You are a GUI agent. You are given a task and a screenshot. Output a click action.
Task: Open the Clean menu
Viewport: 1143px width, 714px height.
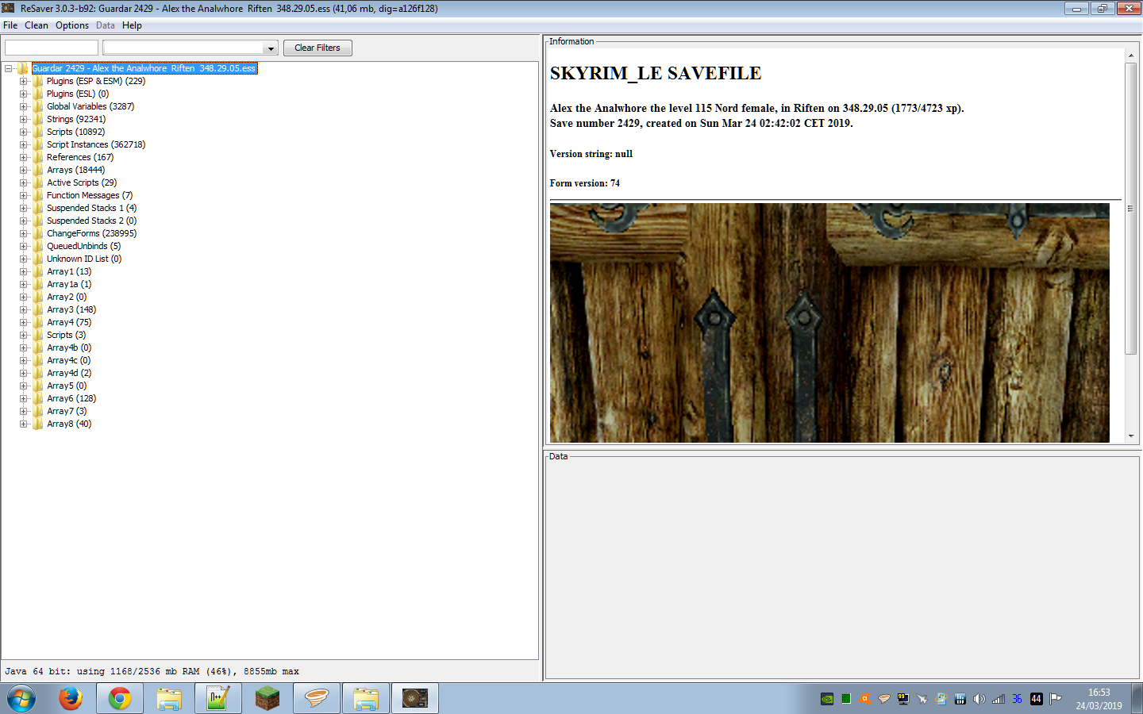tap(37, 25)
